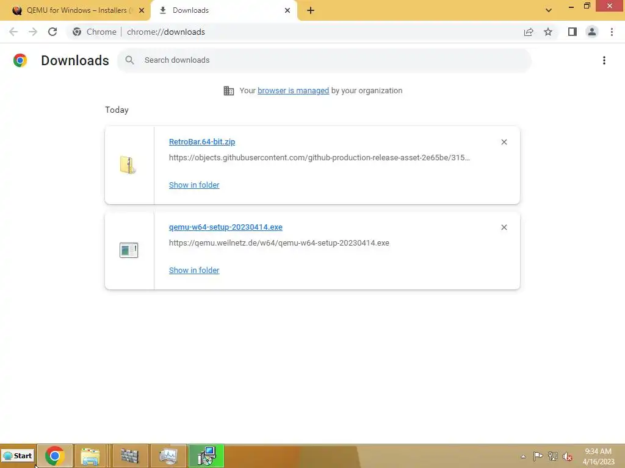Remove RetroBar.64-bit.zip from the list

tap(504, 142)
